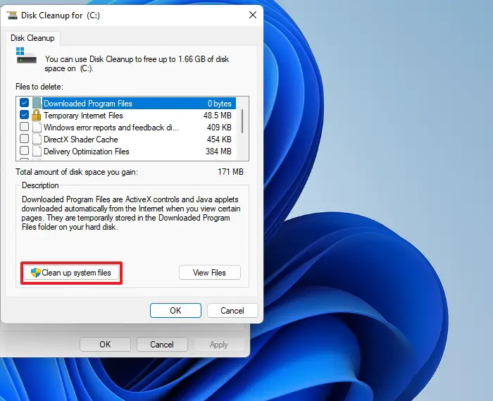Check the DirectX Shader Cache checkbox
Viewport: 493px width, 401px height.
click(x=24, y=138)
